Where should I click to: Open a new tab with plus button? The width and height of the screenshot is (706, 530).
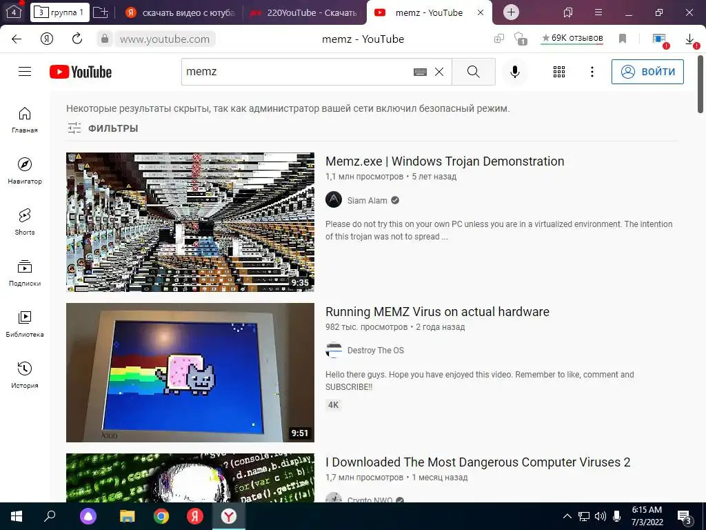click(511, 12)
